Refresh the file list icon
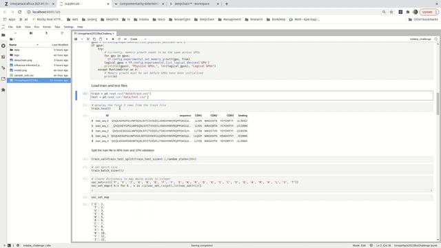 [x=62, y=33]
